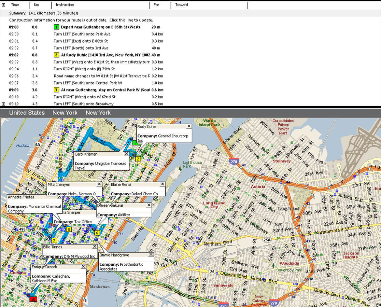Click the Instruction column header
Image resolution: width=381 pixels, height=307 pixels.
65,5
